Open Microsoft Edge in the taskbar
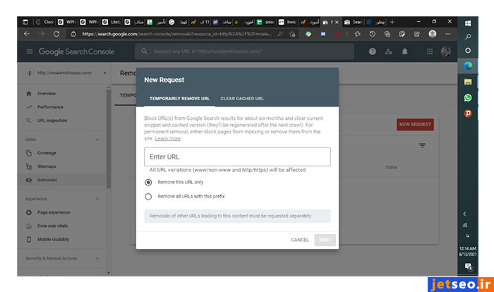494x292 pixels. [x=468, y=66]
